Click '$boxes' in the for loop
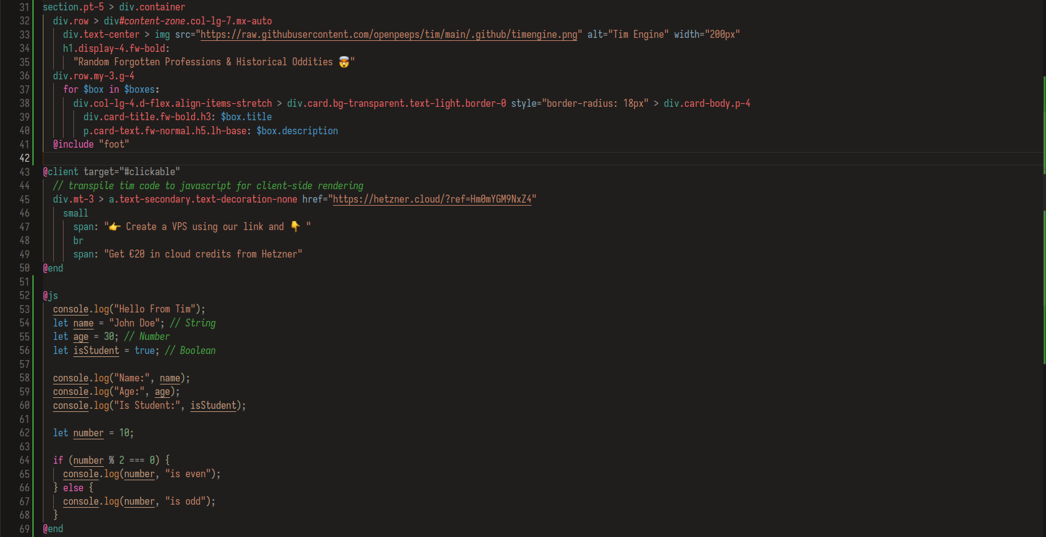 pos(139,90)
